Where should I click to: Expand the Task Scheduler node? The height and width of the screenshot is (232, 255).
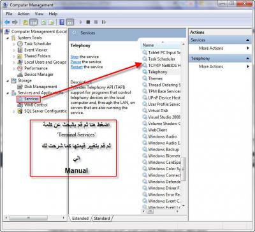tap(14, 44)
